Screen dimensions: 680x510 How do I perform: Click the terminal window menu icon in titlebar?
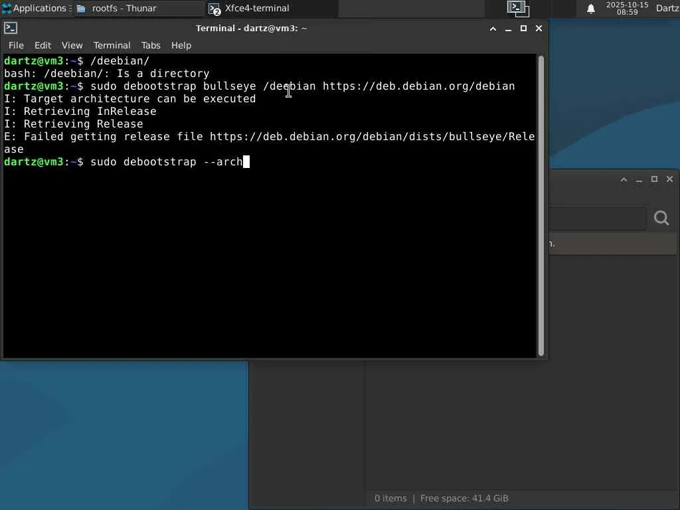tap(11, 28)
